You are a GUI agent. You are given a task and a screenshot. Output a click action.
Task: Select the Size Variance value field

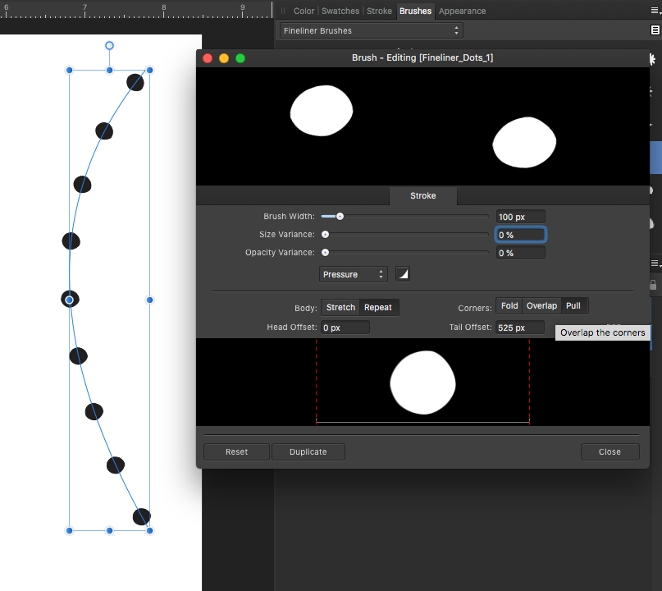pos(520,235)
